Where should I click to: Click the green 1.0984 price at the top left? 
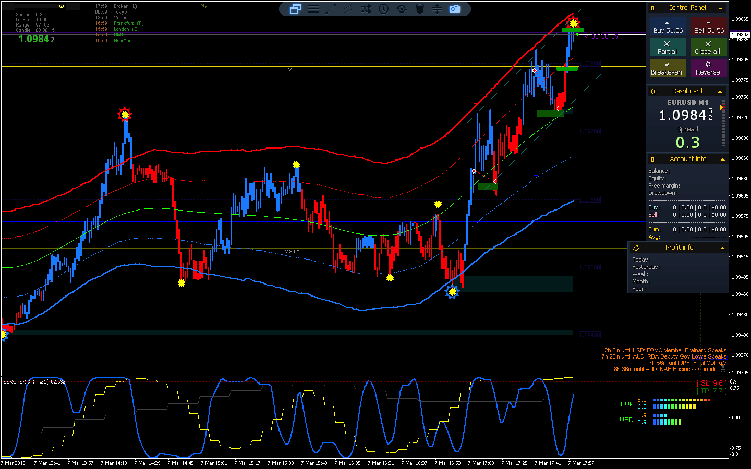[x=34, y=39]
